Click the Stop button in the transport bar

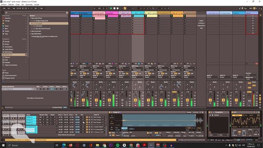114,8
